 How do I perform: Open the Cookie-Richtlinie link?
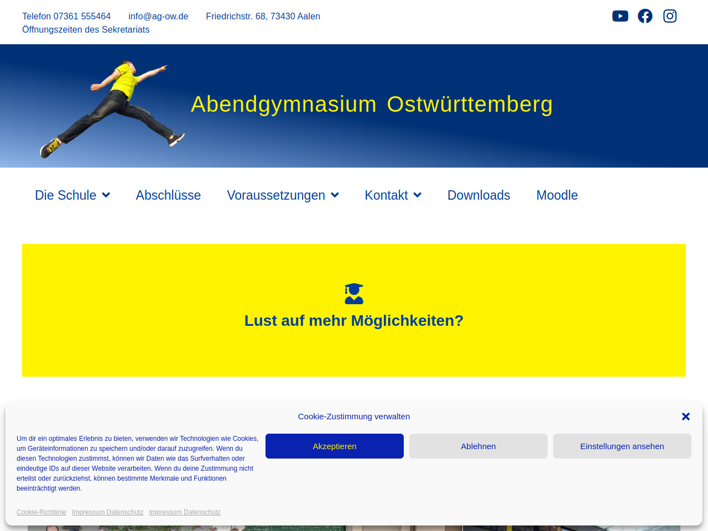click(x=41, y=512)
